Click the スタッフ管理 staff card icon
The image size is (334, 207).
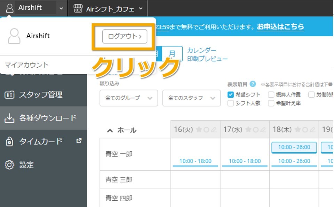coord(9,95)
